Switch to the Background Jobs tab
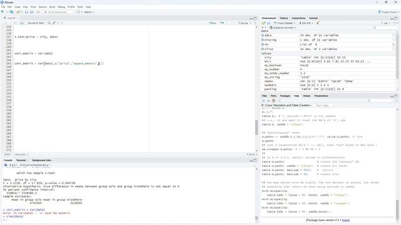 click(41, 160)
